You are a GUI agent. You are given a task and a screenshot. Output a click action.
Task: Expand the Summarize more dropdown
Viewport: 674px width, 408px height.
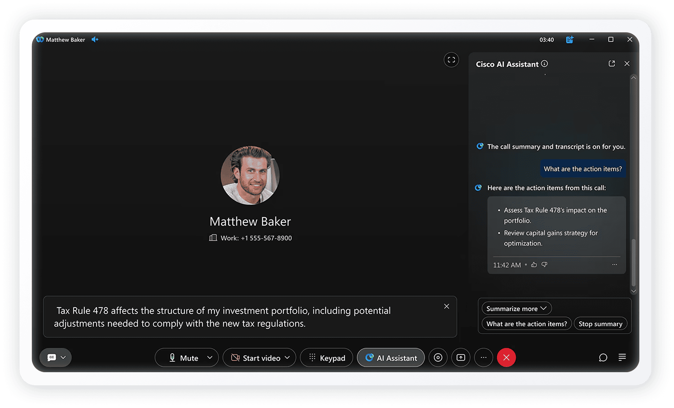pos(516,309)
